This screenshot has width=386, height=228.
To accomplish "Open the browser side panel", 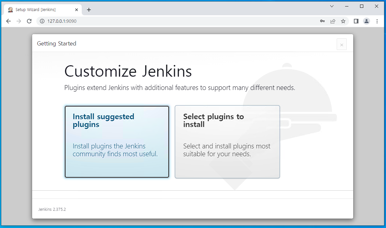I will [x=356, y=21].
